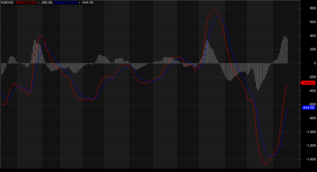Click the 0 axis label
This screenshot has width=317, height=172.
click(315, 63)
